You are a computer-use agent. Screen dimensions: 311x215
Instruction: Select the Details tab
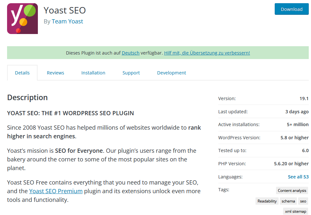(22, 73)
